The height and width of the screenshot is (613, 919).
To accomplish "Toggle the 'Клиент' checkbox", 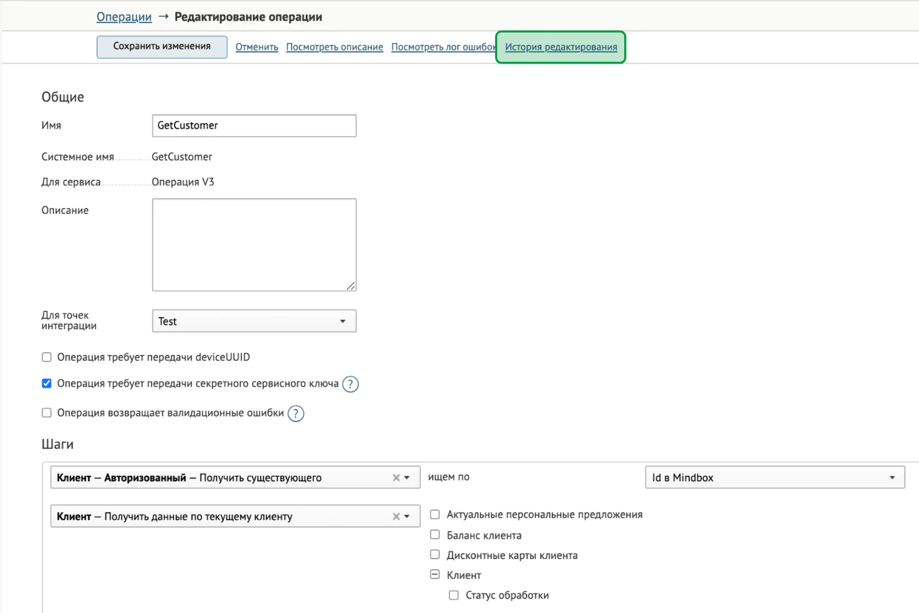I will click(435, 575).
